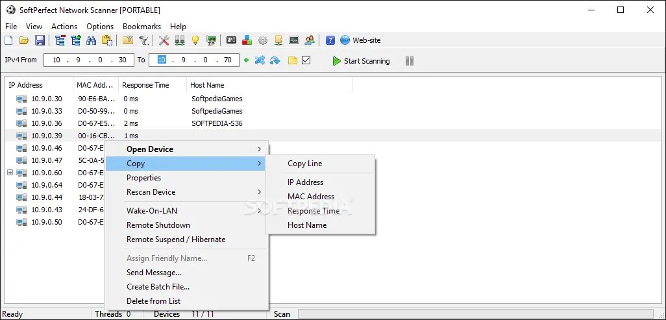This screenshot has height=320, width=666.
Task: Click the light bulb toolbar icon
Action: [195, 40]
